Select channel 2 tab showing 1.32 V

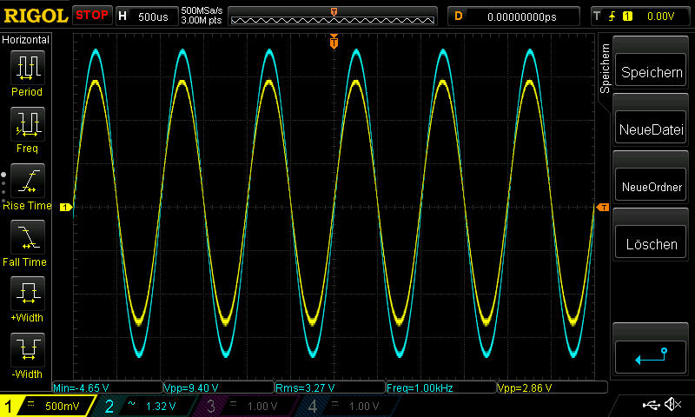coord(146,406)
